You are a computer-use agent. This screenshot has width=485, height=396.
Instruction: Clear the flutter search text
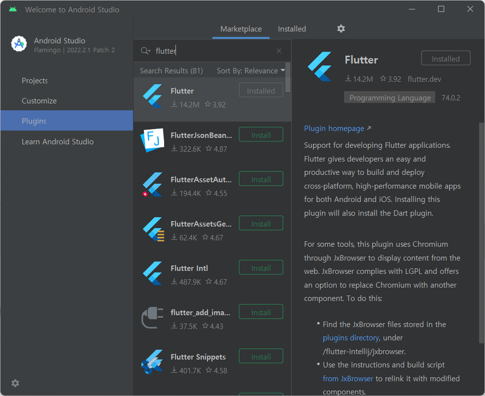pyautogui.click(x=279, y=51)
